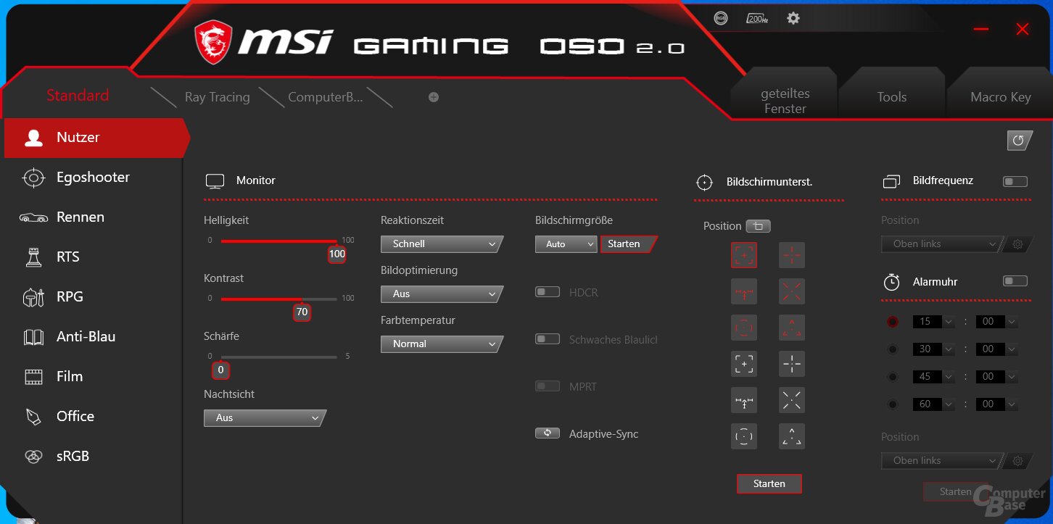This screenshot has width=1053, height=524.
Task: Enable the Alarmuhr toggle
Action: click(1015, 281)
